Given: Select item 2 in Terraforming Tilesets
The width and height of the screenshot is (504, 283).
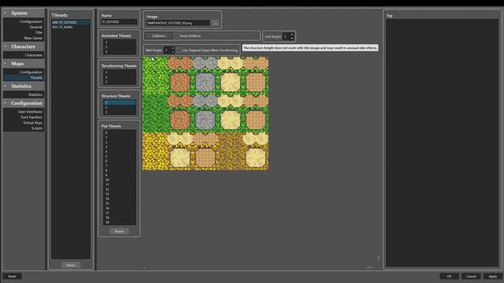Looking at the screenshot, I should tap(119, 77).
